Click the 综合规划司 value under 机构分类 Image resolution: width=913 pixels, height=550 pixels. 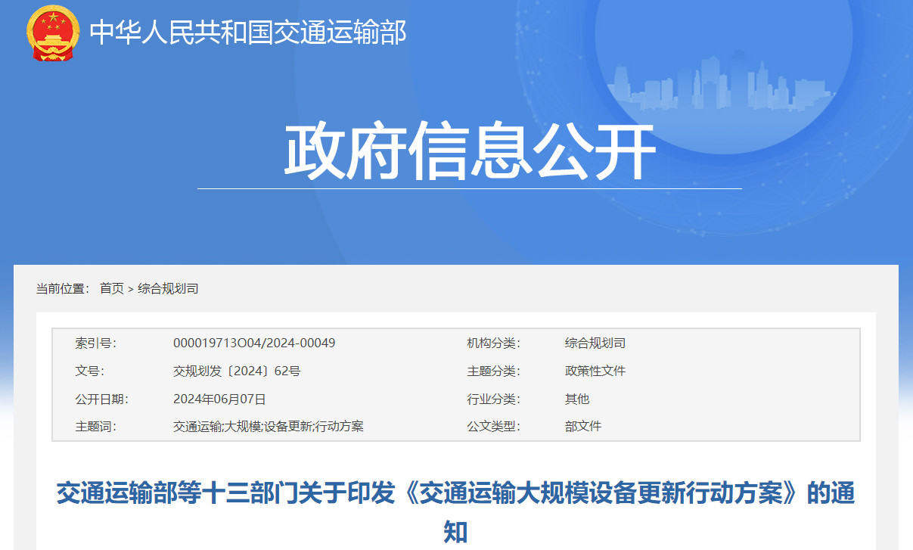[595, 343]
